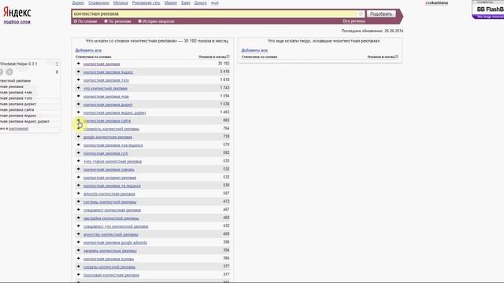Click the impressions value 3 416
Image resolution: width=504 pixels, height=283 pixels.
click(x=224, y=72)
